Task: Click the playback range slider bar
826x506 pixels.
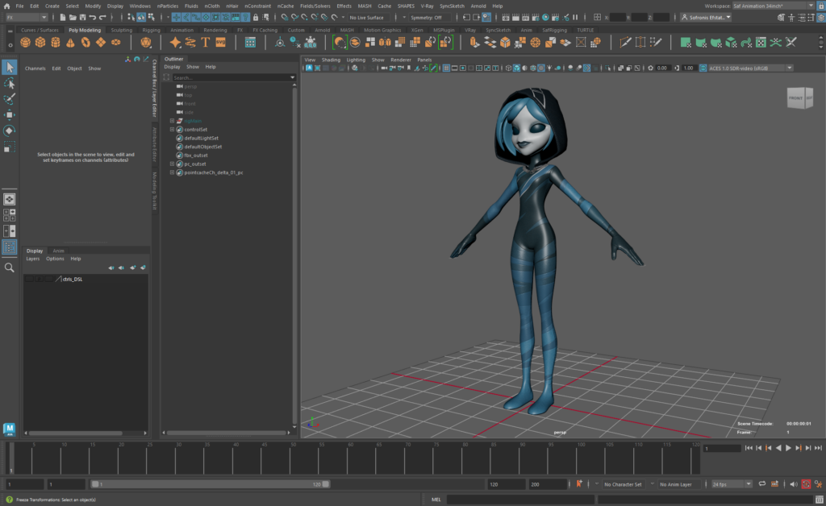Action: (210, 484)
